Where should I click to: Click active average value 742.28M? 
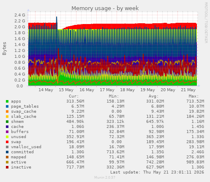click(155, 162)
